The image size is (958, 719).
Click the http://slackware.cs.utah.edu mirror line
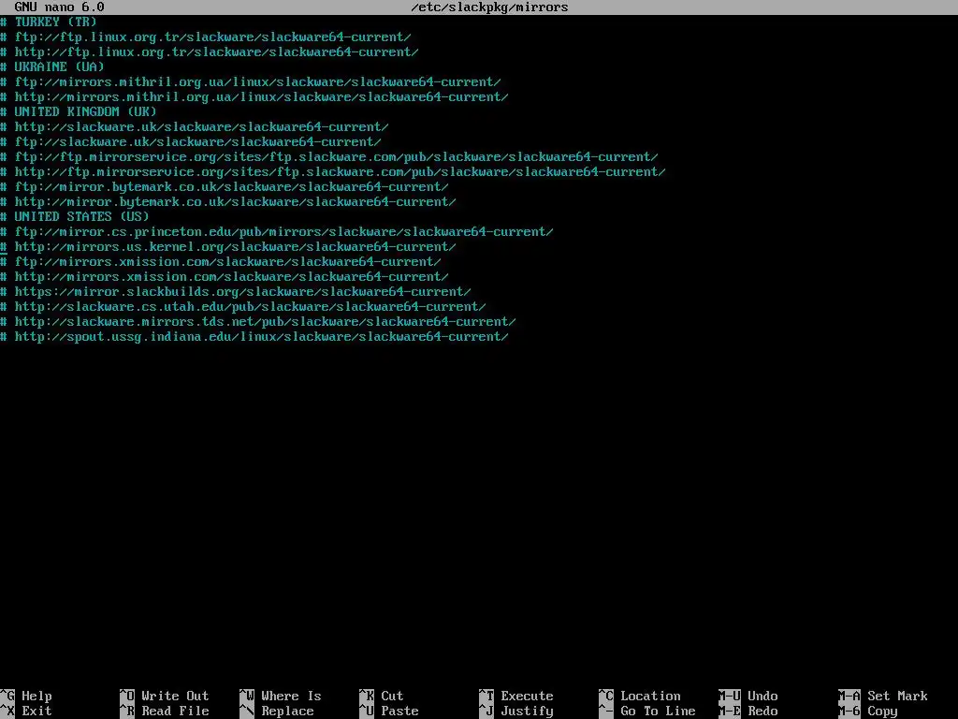pyautogui.click(x=243, y=306)
